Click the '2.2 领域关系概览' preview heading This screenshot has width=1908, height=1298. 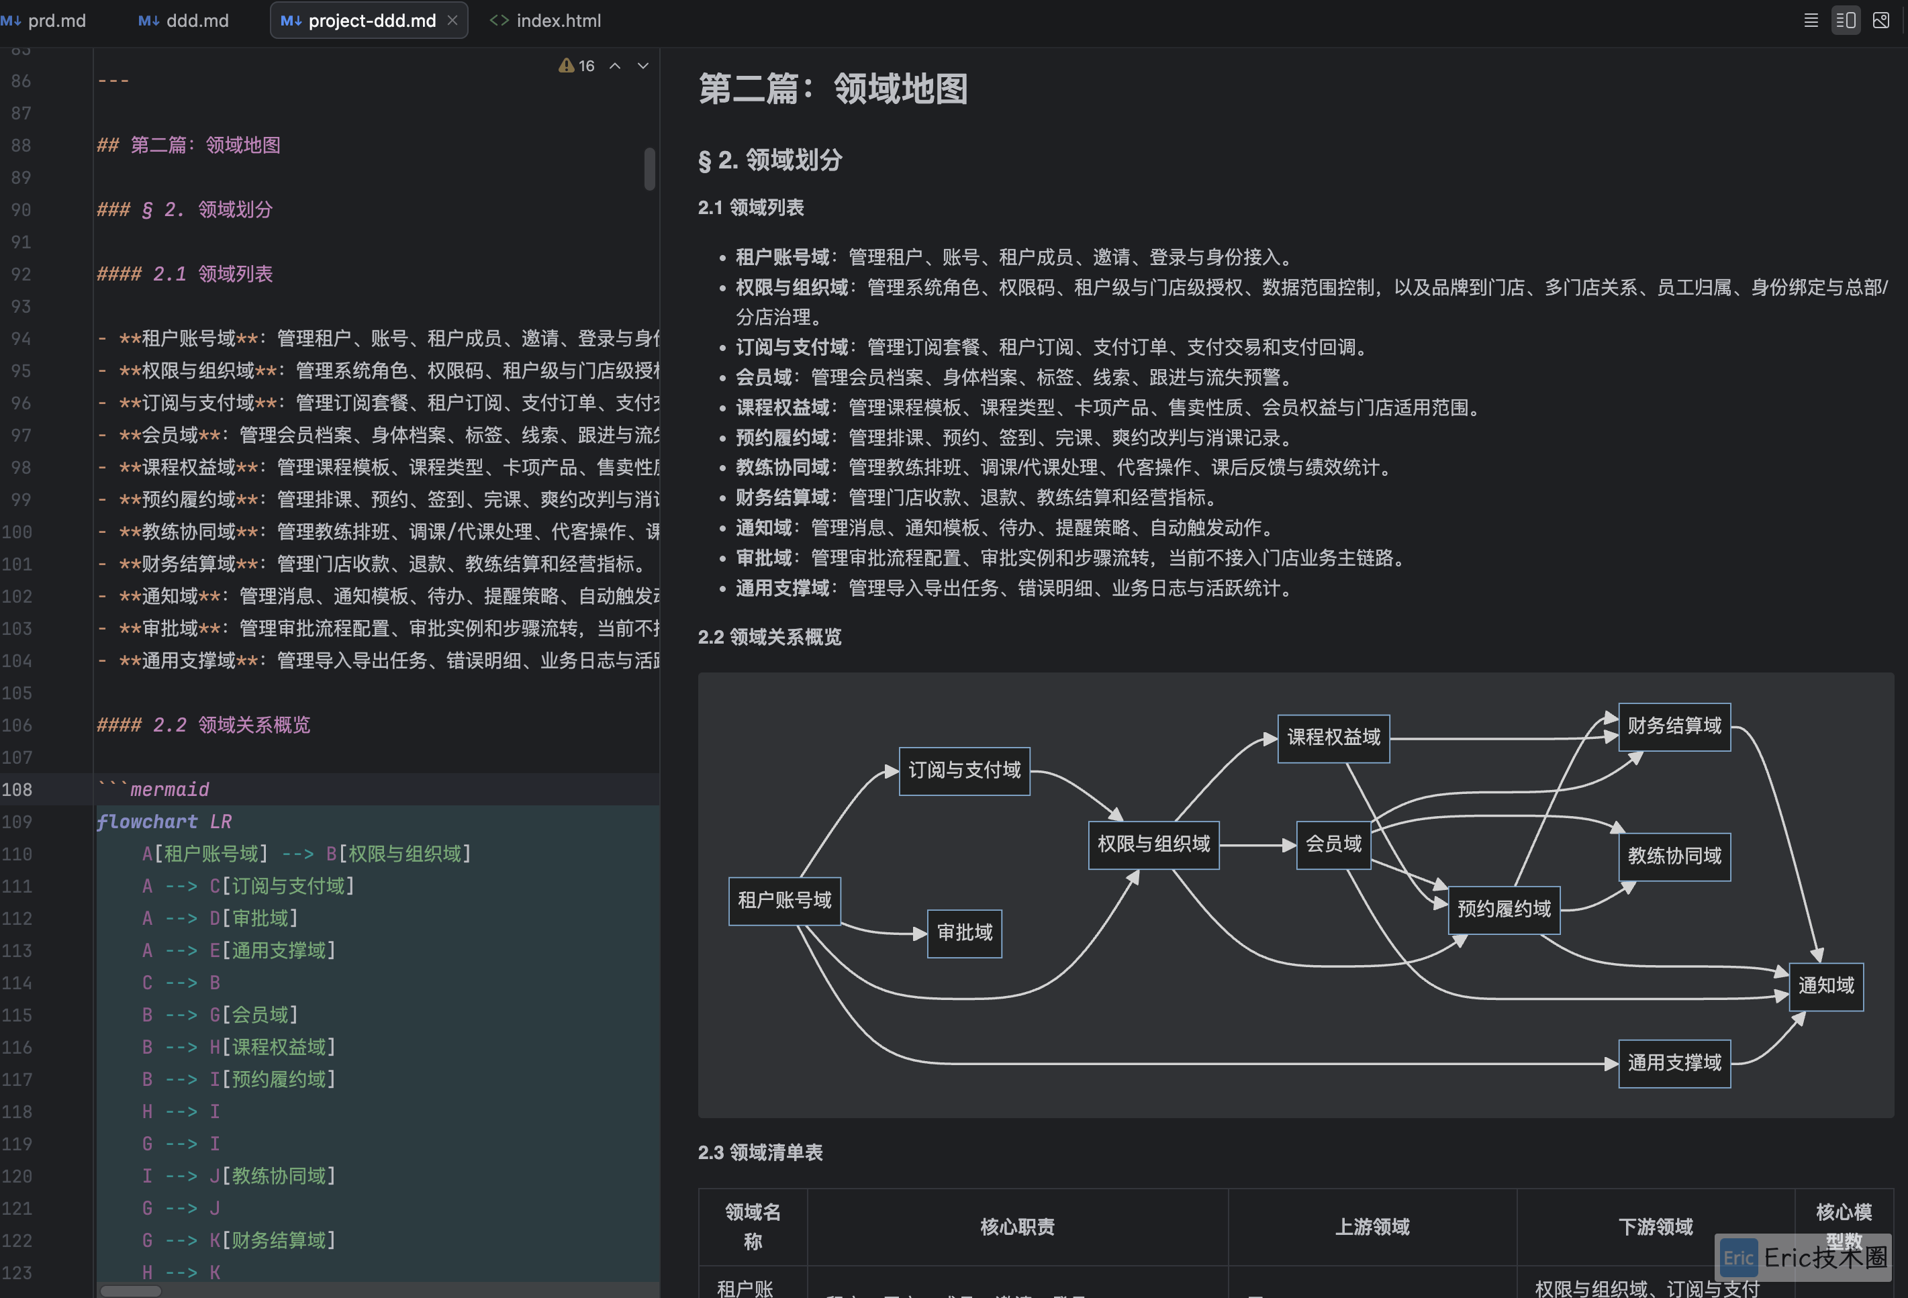770,637
